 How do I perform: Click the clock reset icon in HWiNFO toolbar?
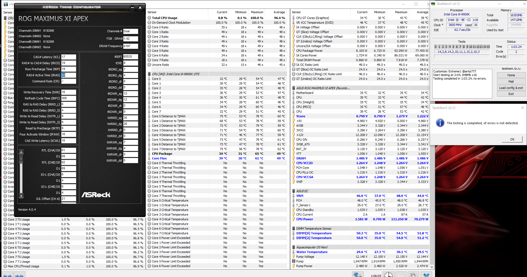(x=388, y=275)
